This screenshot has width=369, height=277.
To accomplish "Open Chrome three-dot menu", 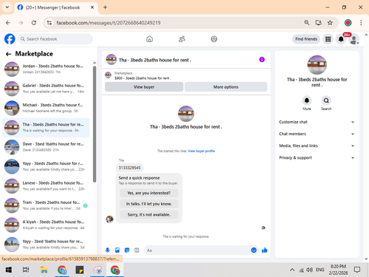I will point(361,23).
